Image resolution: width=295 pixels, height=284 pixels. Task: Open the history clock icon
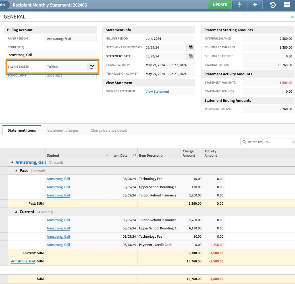[273, 5]
